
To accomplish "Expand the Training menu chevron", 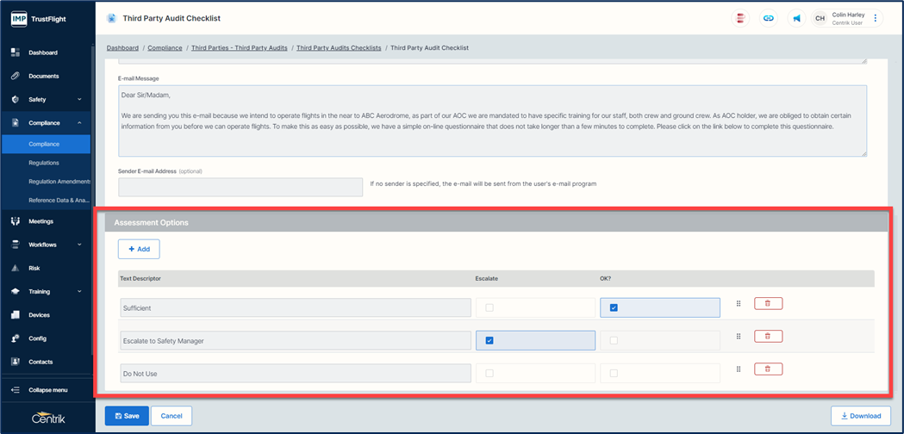I will click(x=79, y=292).
